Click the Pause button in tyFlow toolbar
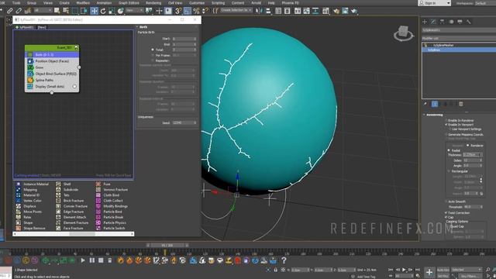Viewport: 496px width, 279px height. click(91, 260)
